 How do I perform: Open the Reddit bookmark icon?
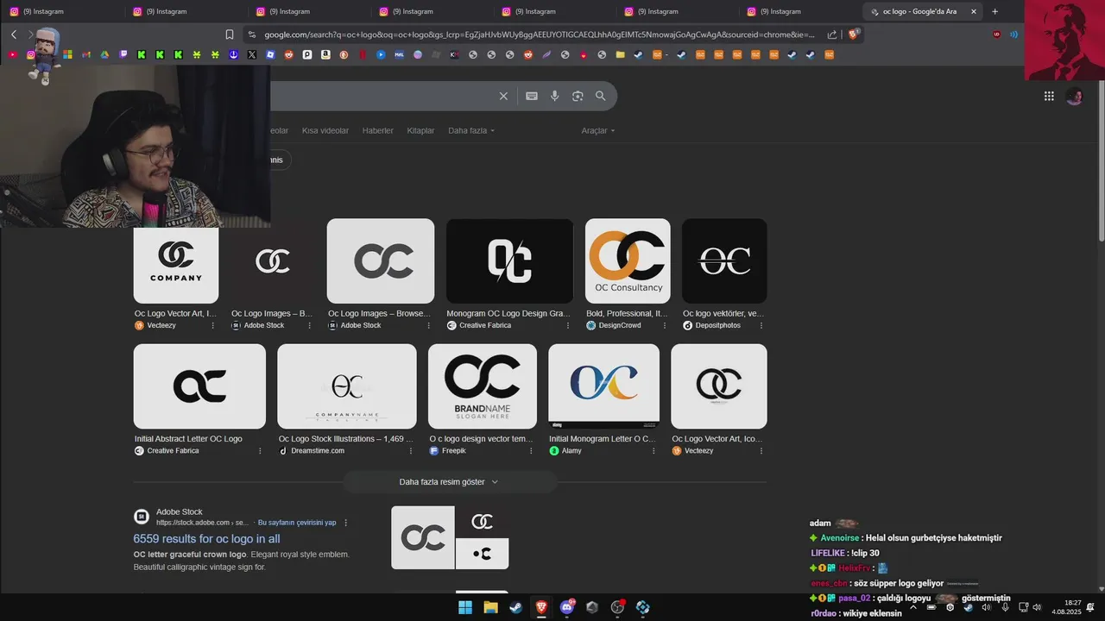click(x=288, y=54)
